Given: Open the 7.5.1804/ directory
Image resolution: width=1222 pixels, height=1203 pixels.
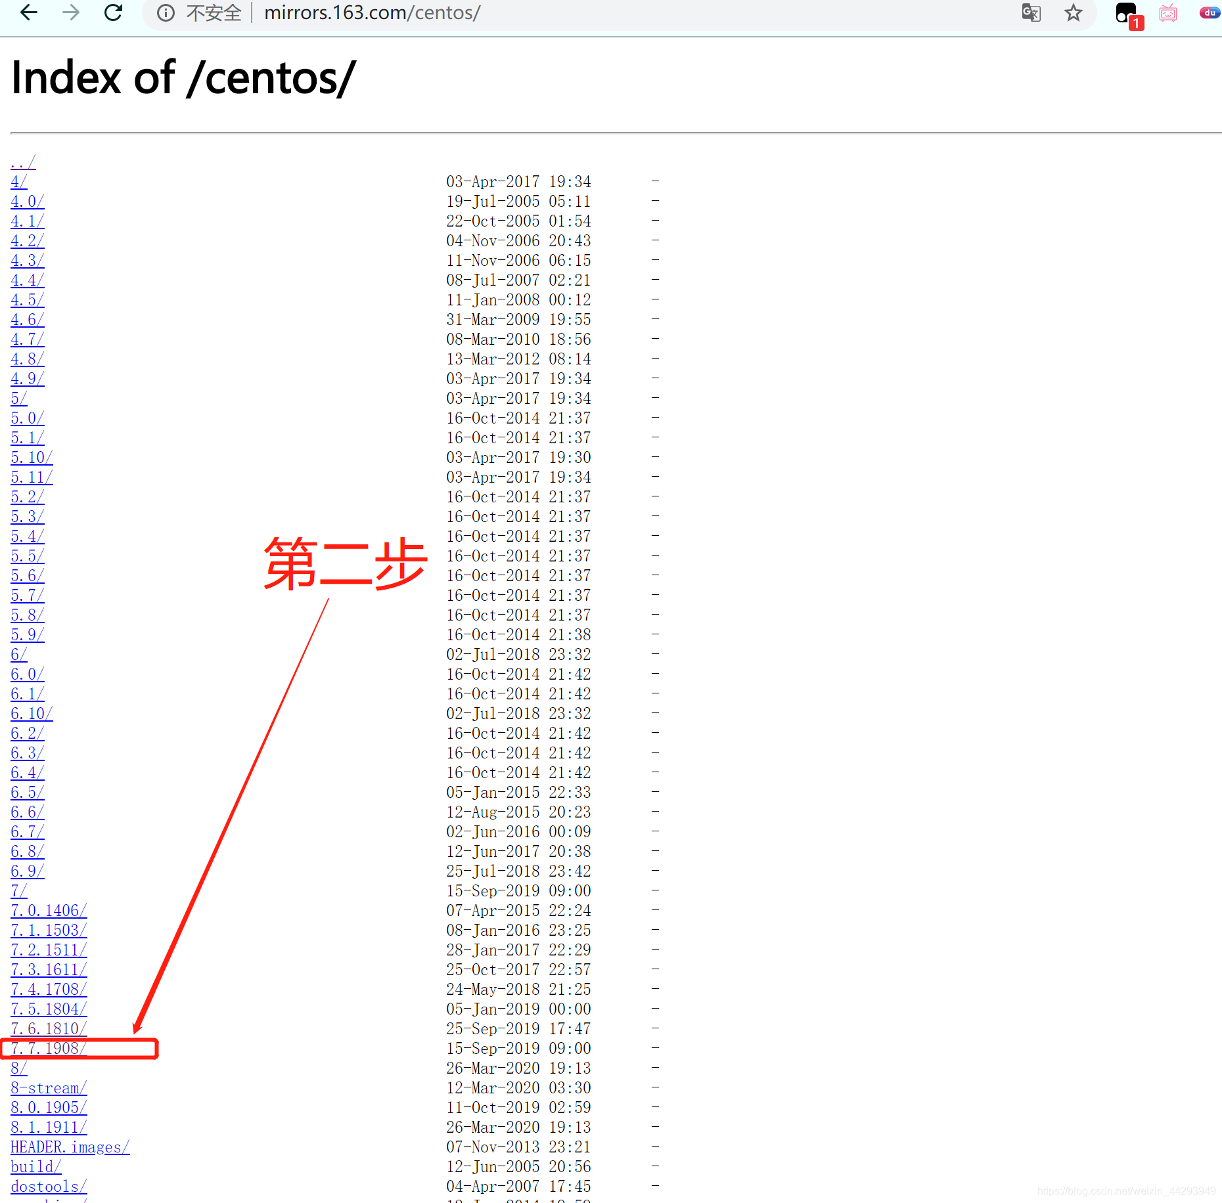Looking at the screenshot, I should (49, 1009).
